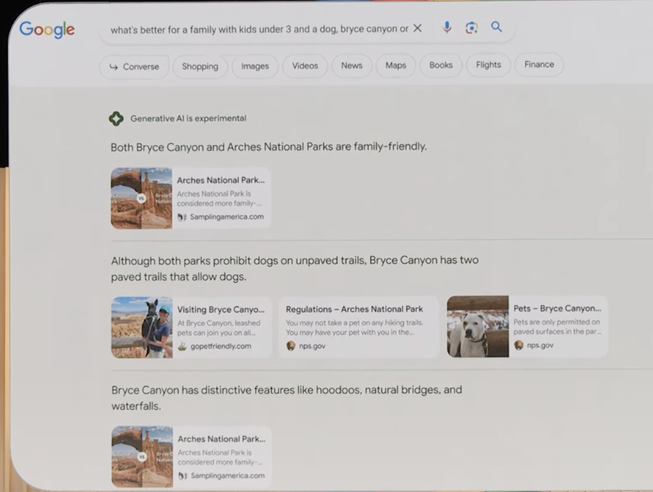Switch to the Images filter

(x=255, y=66)
